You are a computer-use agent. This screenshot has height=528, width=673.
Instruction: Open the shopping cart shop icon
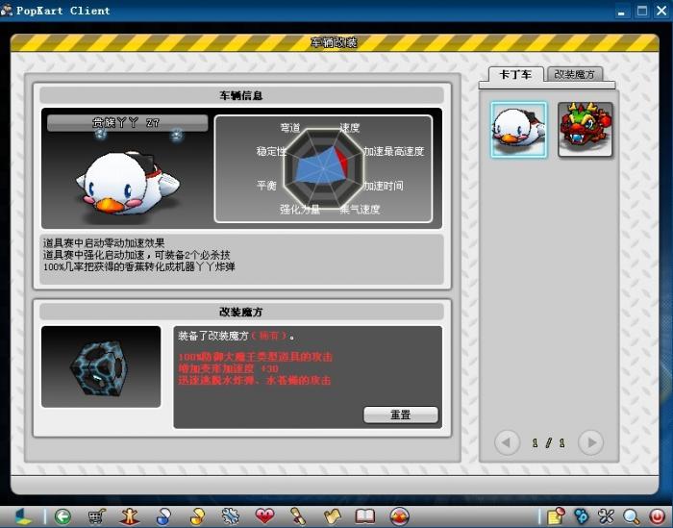pos(96,516)
